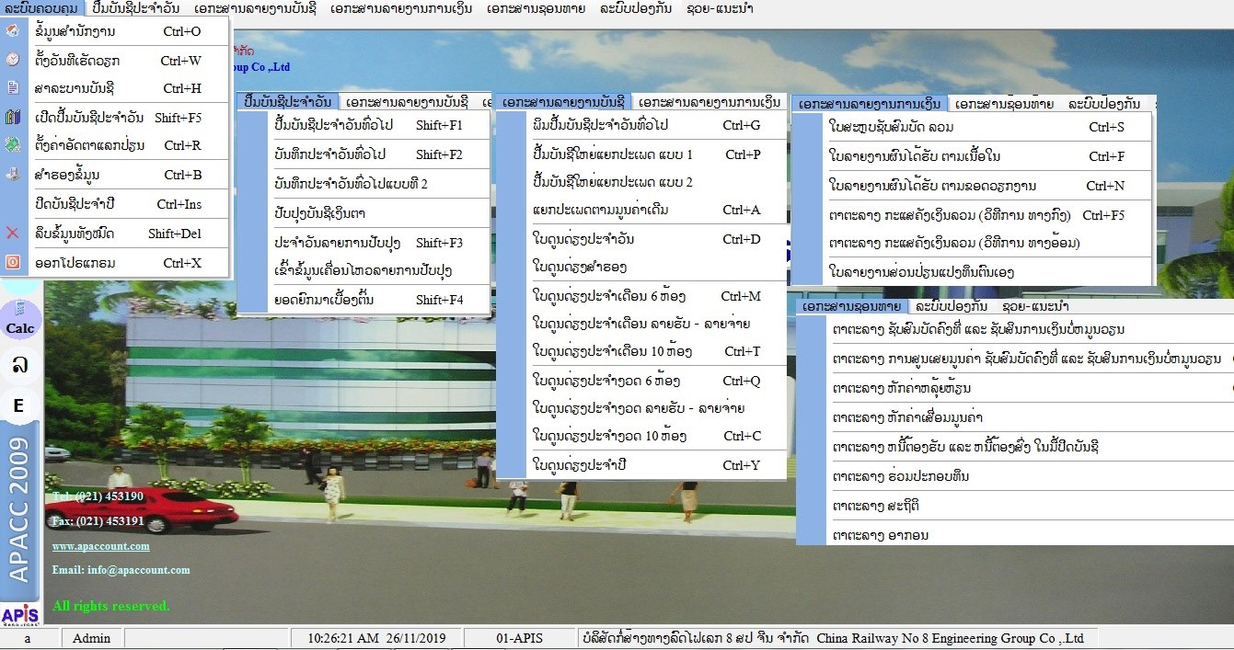Click the red X delete-all icon
This screenshot has width=1234, height=650.
coord(13,234)
